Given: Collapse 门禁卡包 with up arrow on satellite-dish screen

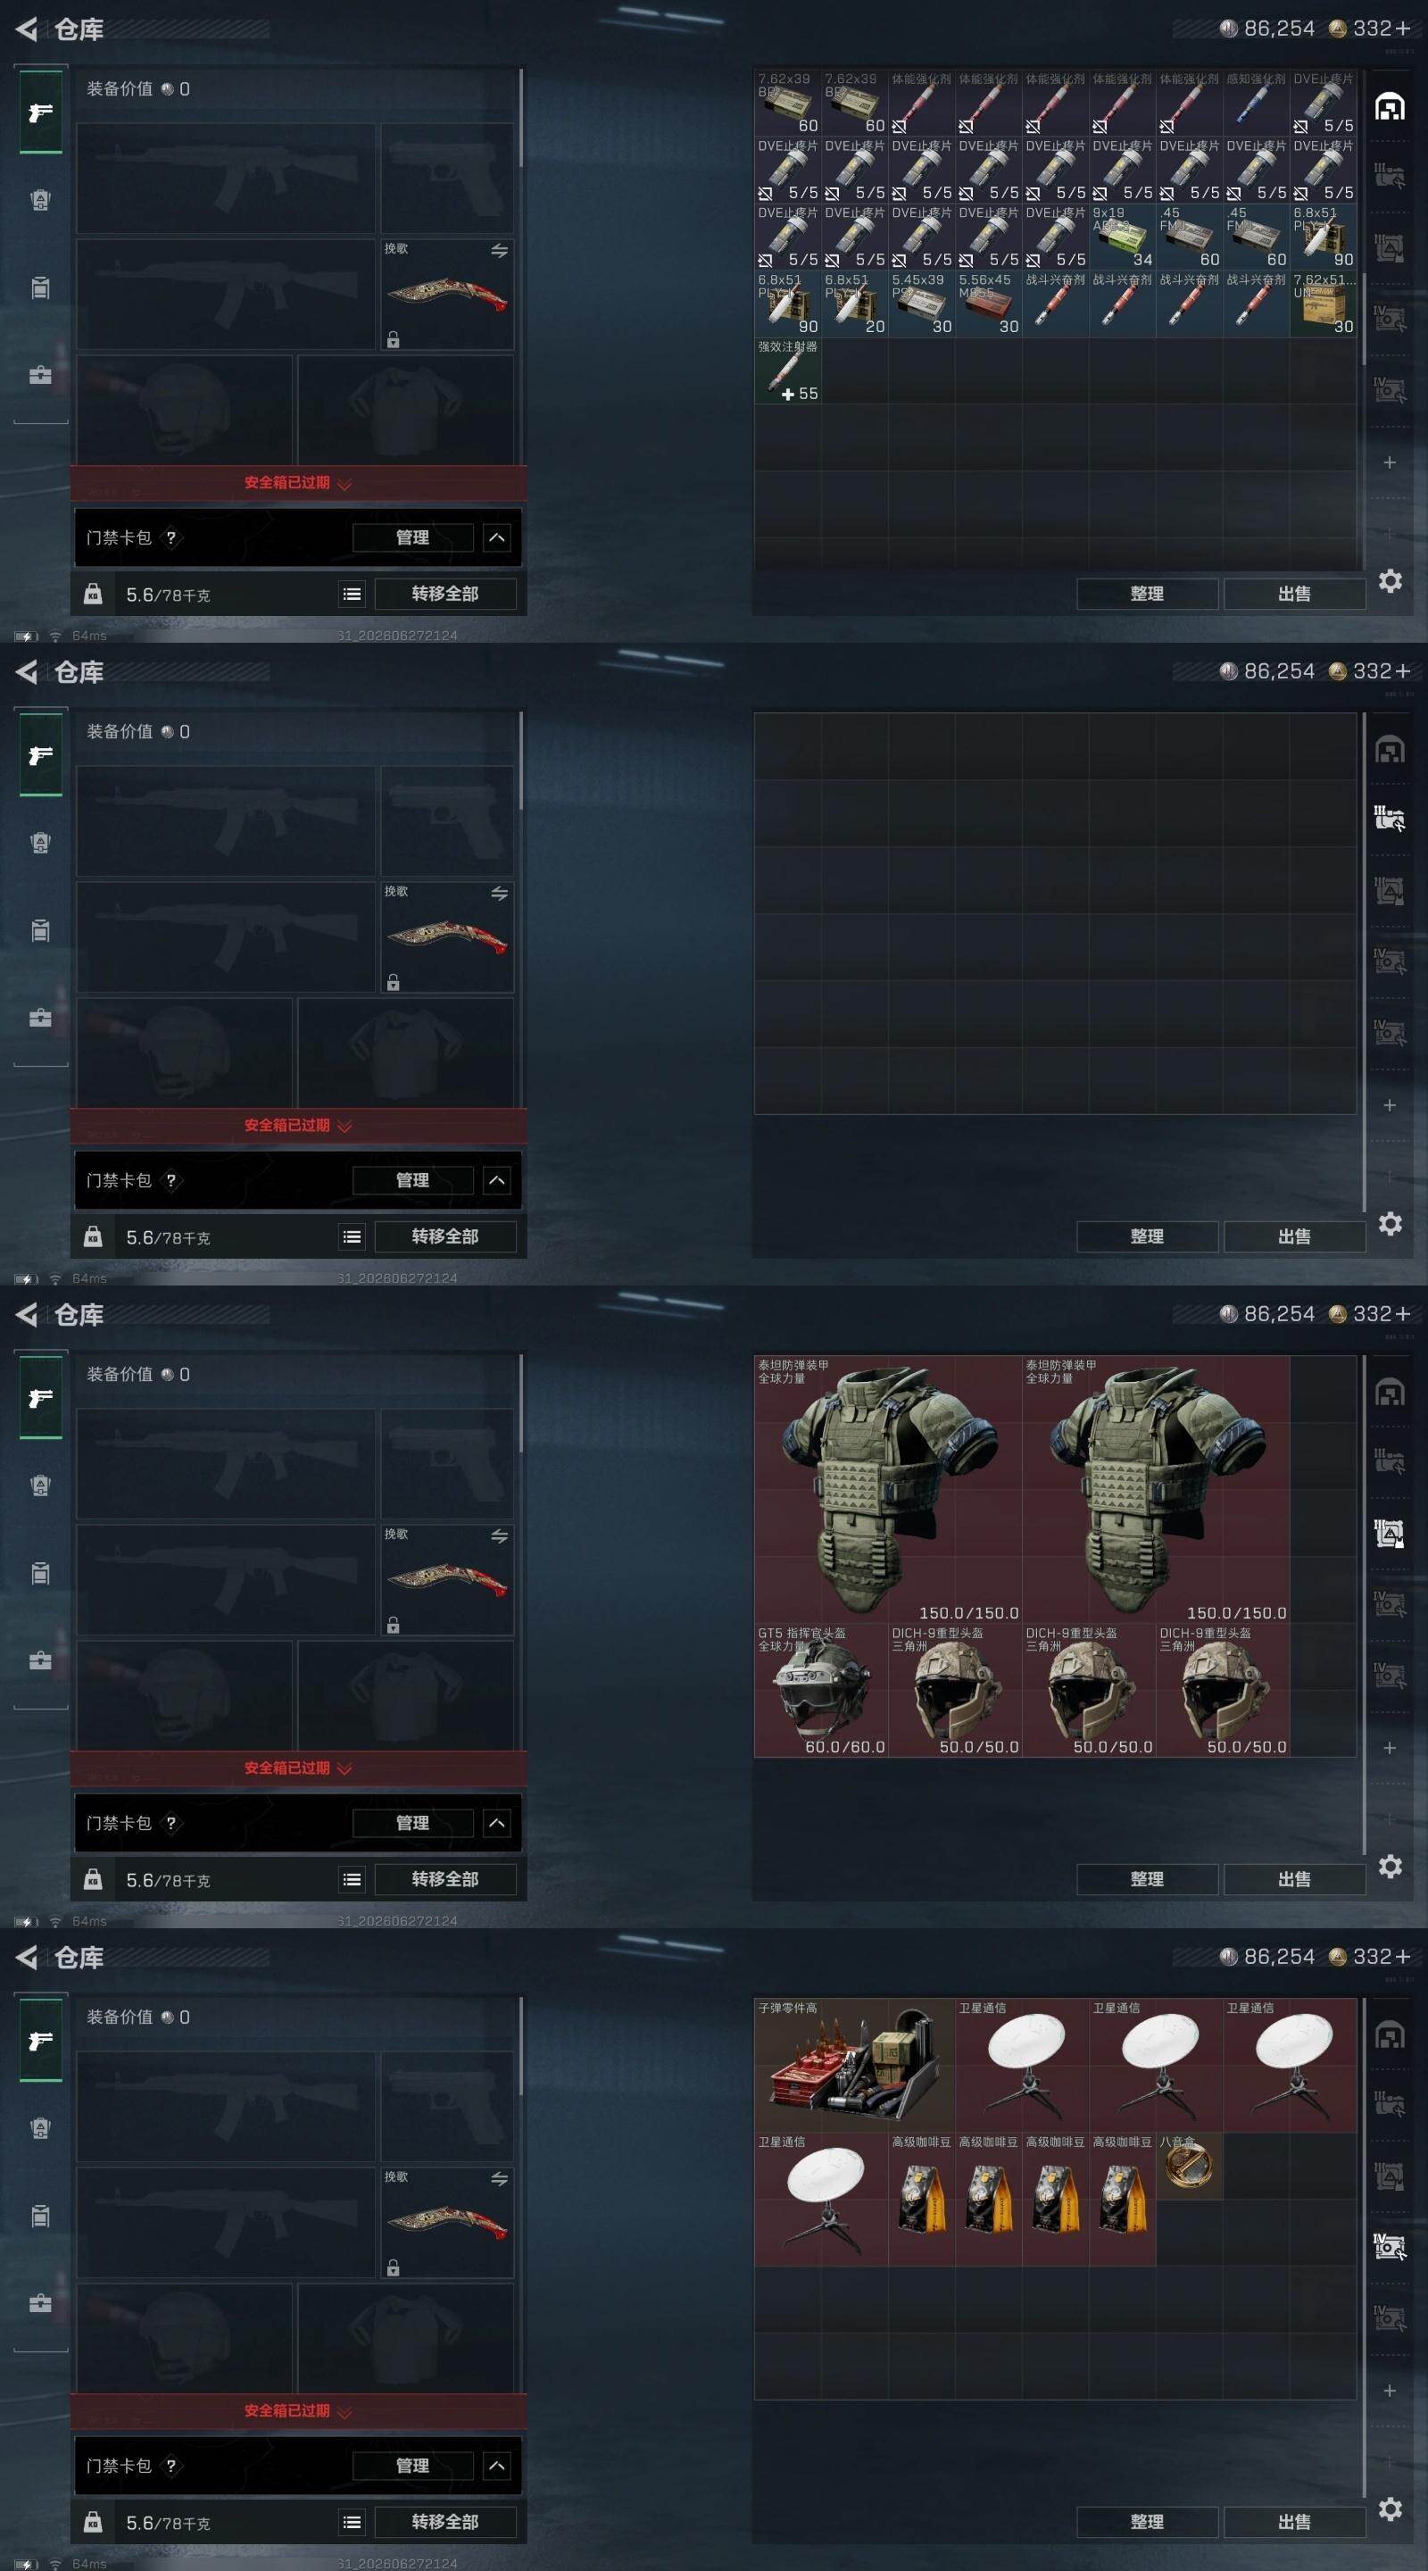Looking at the screenshot, I should (x=497, y=2467).
